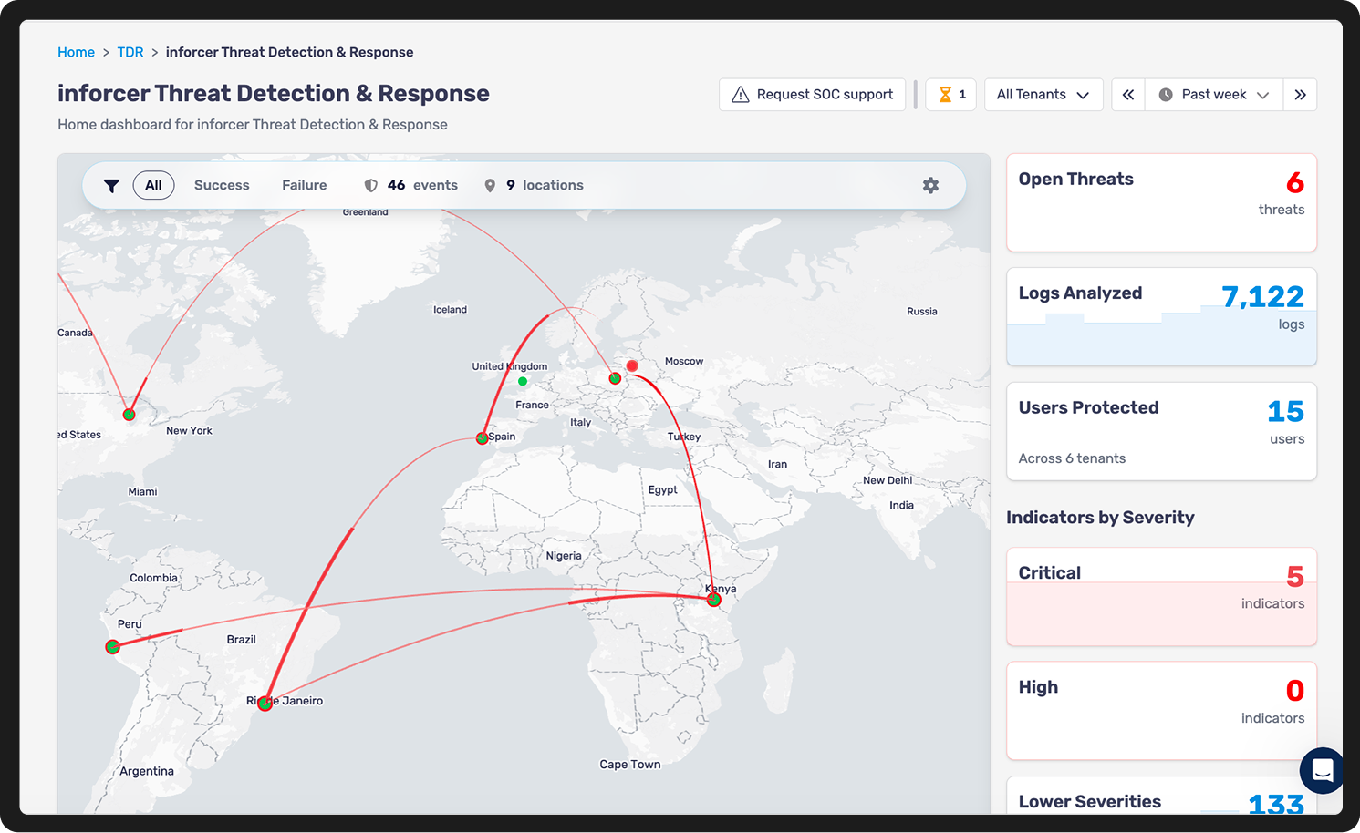This screenshot has height=833, width=1360.
Task: Click the warning triangle icon in Request SOC support
Action: click(741, 95)
